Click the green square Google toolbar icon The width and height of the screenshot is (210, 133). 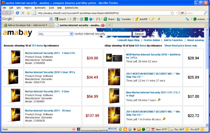click(86, 19)
